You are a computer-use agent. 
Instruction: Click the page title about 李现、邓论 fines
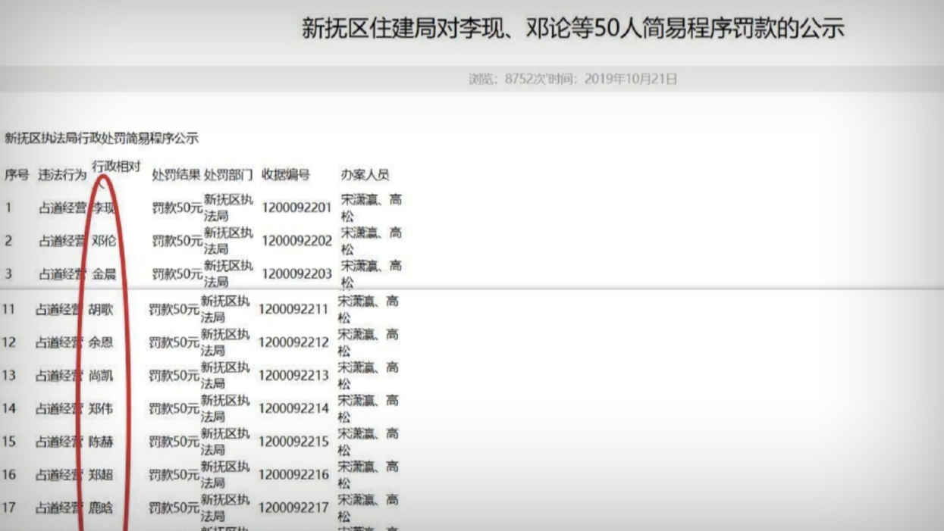572,29
